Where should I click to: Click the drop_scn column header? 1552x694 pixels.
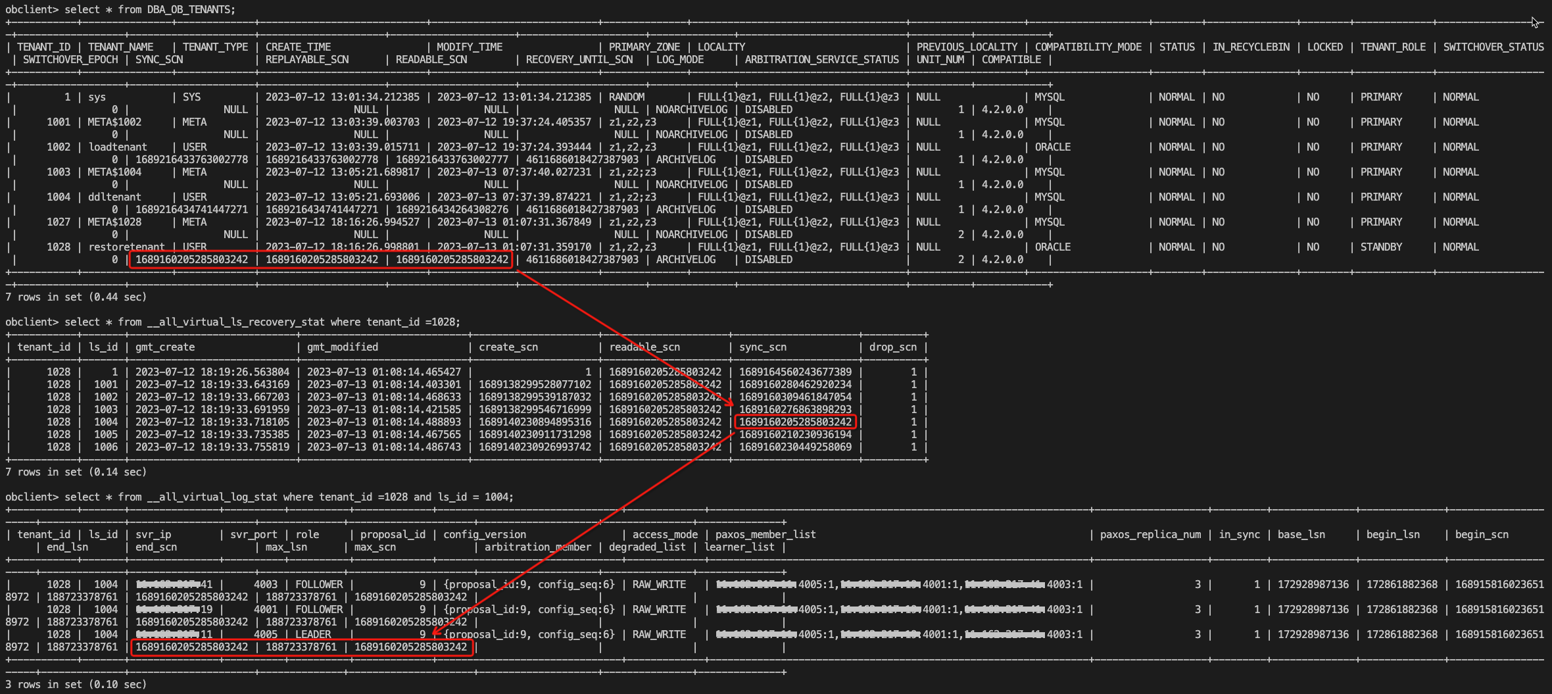click(x=893, y=347)
